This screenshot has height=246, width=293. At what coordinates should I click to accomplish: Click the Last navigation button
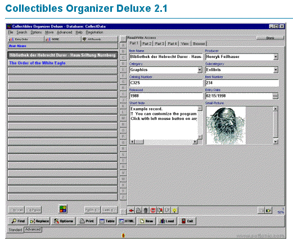110,210
